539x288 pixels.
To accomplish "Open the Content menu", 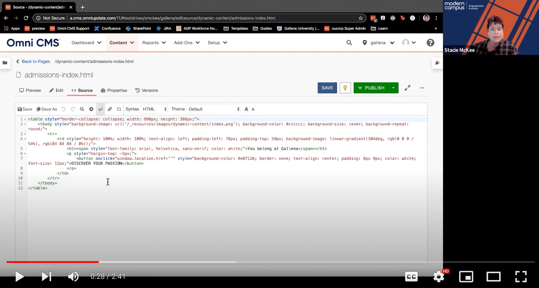I will point(122,43).
